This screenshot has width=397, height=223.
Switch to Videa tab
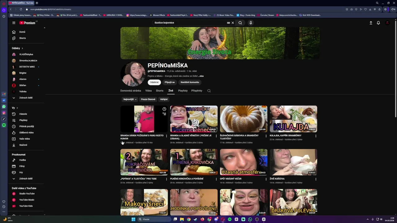point(149,91)
